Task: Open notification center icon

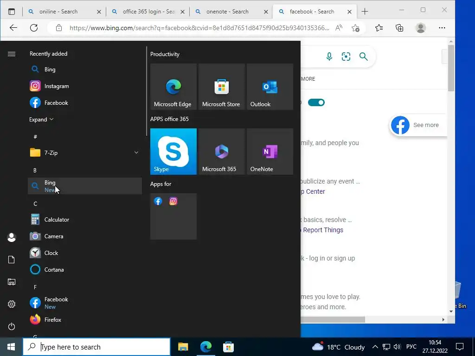Action: tap(460, 347)
